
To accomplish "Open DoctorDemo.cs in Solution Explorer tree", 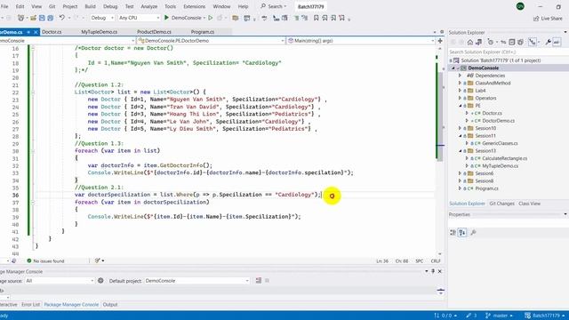I will coord(498,121).
